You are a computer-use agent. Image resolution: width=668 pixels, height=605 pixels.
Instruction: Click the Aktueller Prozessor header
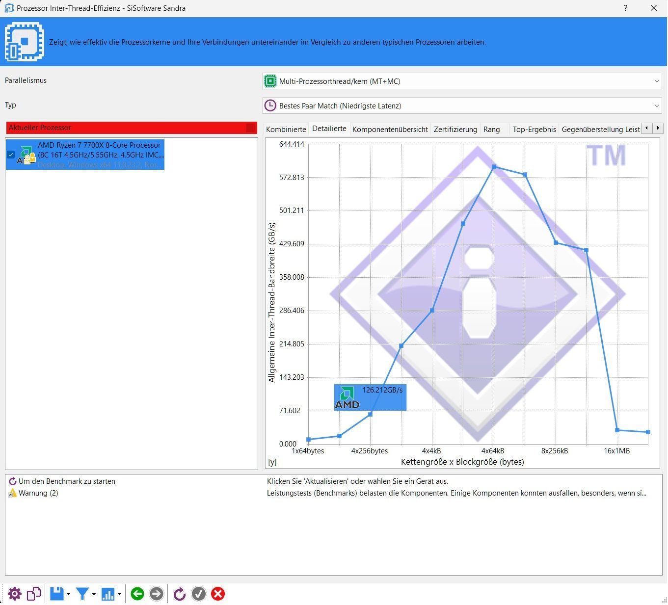point(132,128)
